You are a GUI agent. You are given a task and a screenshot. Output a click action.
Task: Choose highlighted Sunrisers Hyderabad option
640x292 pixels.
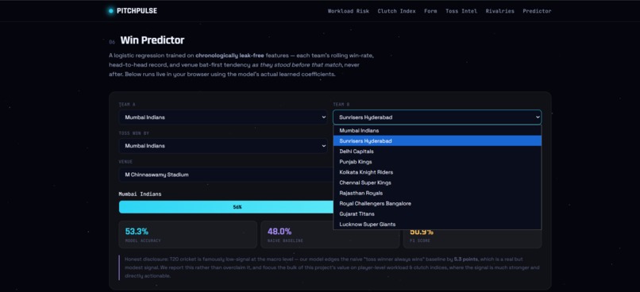438,140
